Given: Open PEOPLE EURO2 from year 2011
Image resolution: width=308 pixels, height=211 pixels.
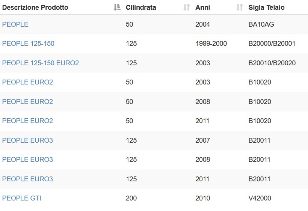Looking at the screenshot, I should point(27,121).
